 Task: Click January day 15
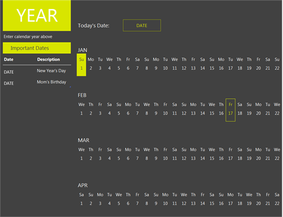[212, 68]
